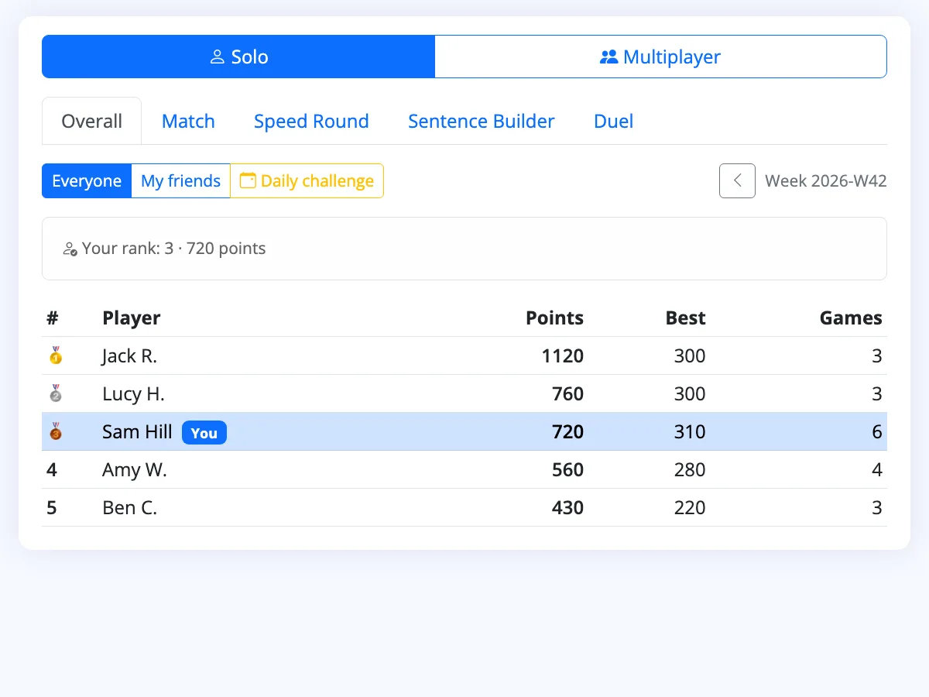929x697 pixels.
Task: Click rank number 4 in Amy W. row
Action: coord(52,470)
